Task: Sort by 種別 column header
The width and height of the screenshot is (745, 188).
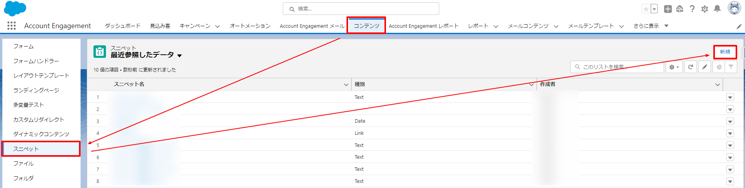Action: tap(360, 84)
